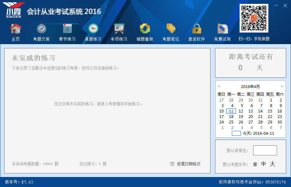Click the 周三 weekday header
The image size is (291, 187).
[x=251, y=94]
